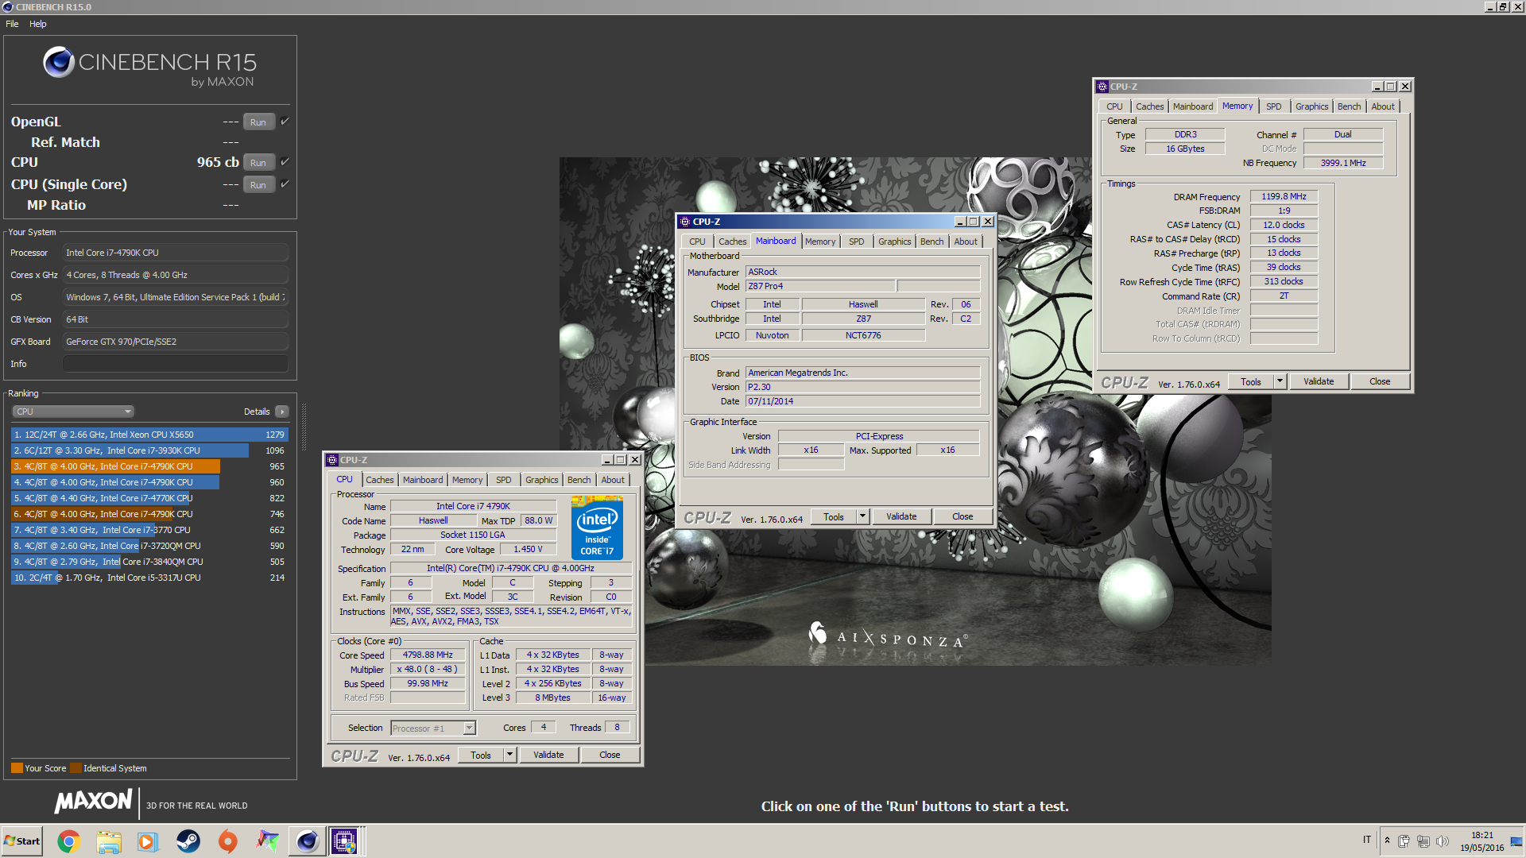Click the MAXON logo at the bottom

click(x=93, y=802)
